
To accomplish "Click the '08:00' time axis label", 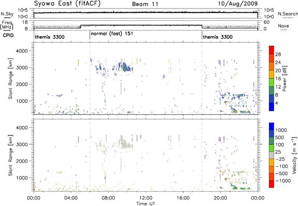I will click(x=108, y=198).
